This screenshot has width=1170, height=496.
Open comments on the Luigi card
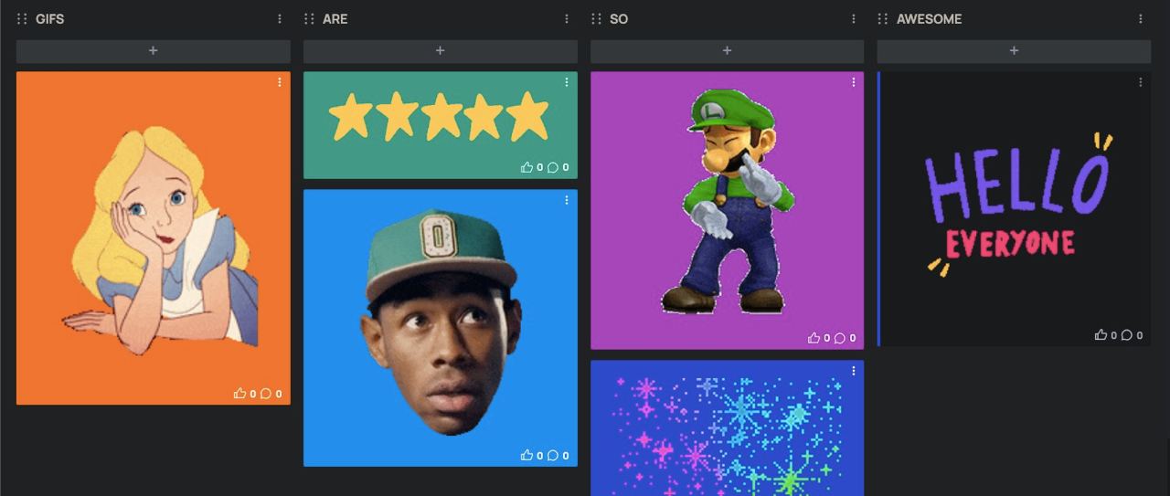[840, 338]
